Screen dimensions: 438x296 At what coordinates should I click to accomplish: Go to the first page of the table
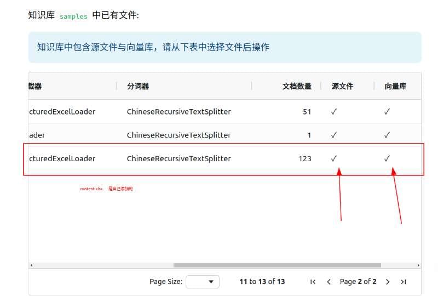pos(313,282)
